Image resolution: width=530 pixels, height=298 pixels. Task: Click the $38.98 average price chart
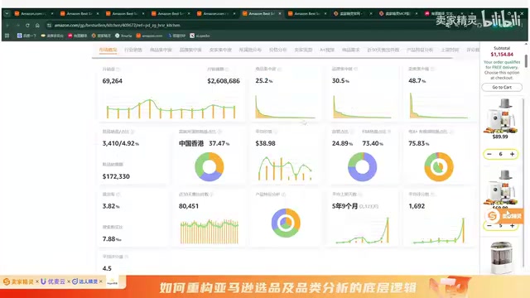285,168
